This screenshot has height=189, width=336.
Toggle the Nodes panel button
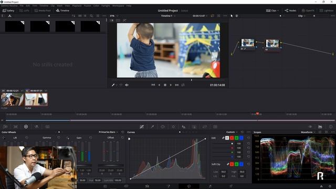[290, 10]
